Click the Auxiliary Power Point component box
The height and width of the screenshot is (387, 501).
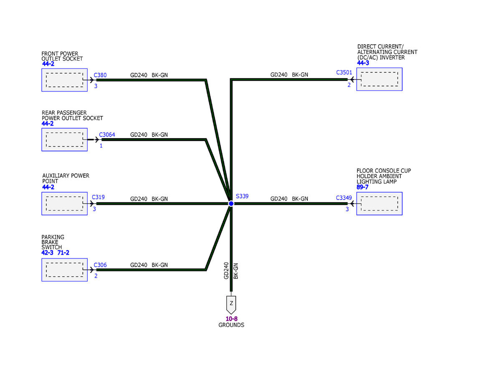(x=64, y=203)
